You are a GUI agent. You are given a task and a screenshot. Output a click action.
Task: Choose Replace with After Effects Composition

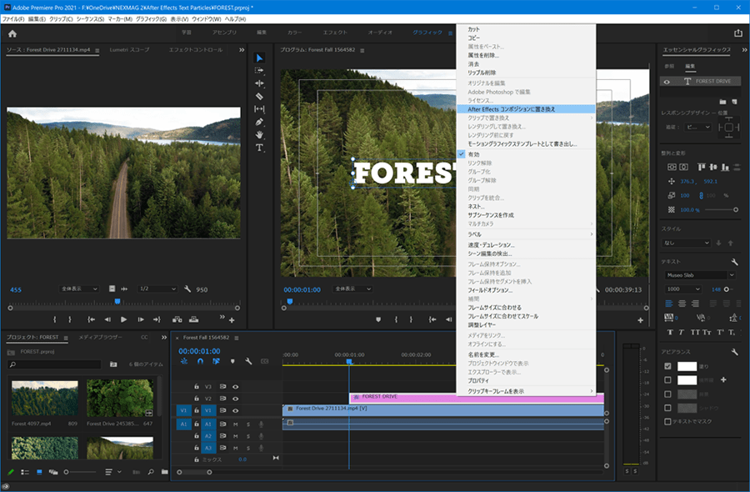512,109
